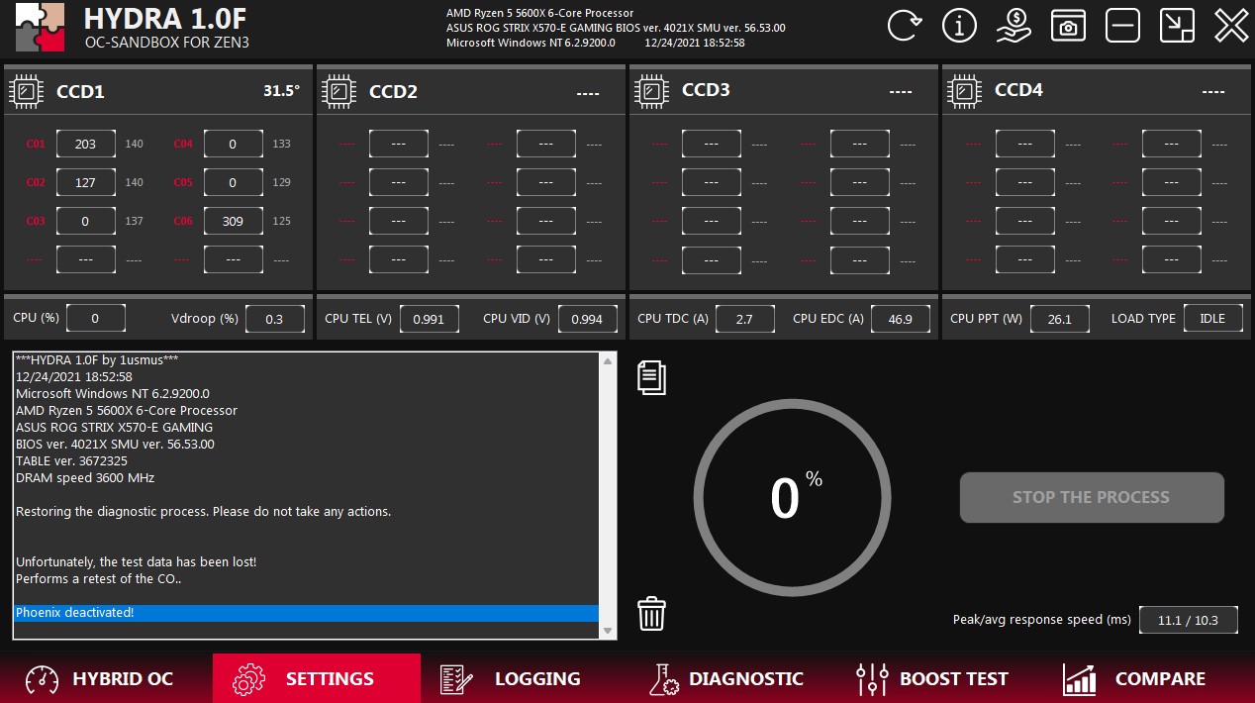The height and width of the screenshot is (703, 1255).
Task: Click the CPU TEL (V) value field
Action: 430,319
